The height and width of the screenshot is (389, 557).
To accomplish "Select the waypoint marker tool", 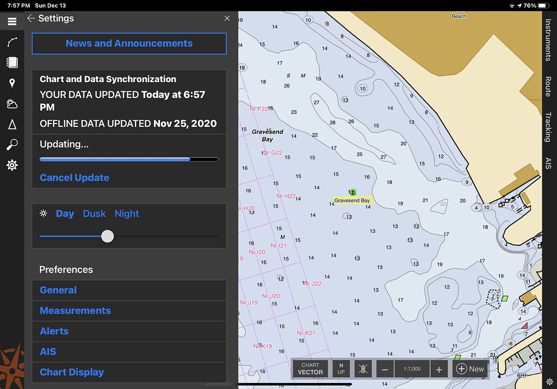I will coord(11,83).
